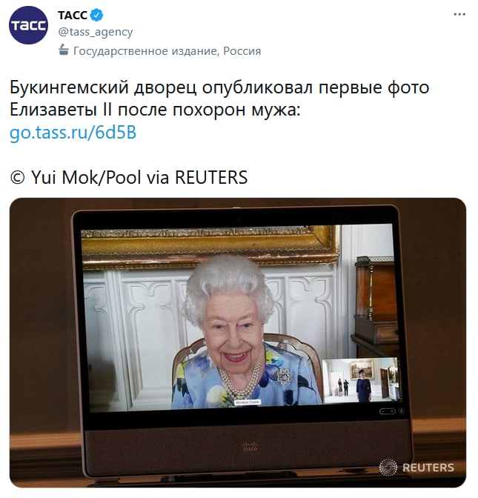This screenshot has height=498, width=478.
Task: Tap the small round icon beside pill
Action: 402,411
